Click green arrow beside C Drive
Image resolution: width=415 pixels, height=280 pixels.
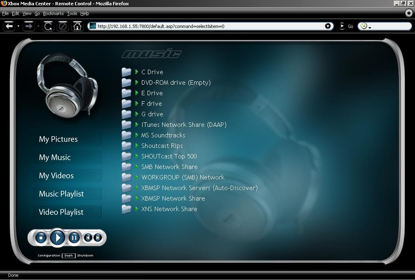coord(137,72)
